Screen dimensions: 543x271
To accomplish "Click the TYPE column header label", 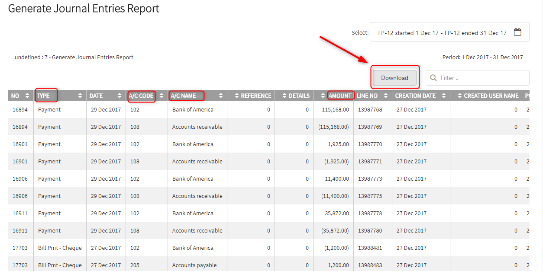I will [44, 96].
